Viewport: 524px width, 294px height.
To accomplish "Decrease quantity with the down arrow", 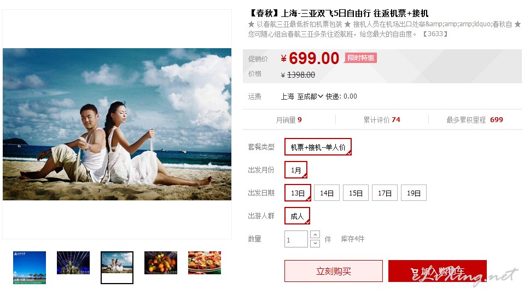I will point(315,244).
